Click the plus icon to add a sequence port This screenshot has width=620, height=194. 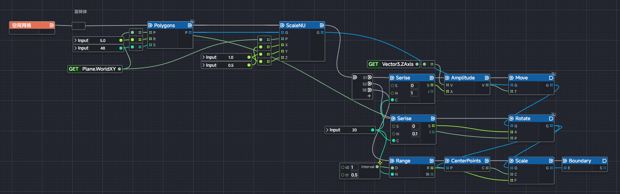369,96
